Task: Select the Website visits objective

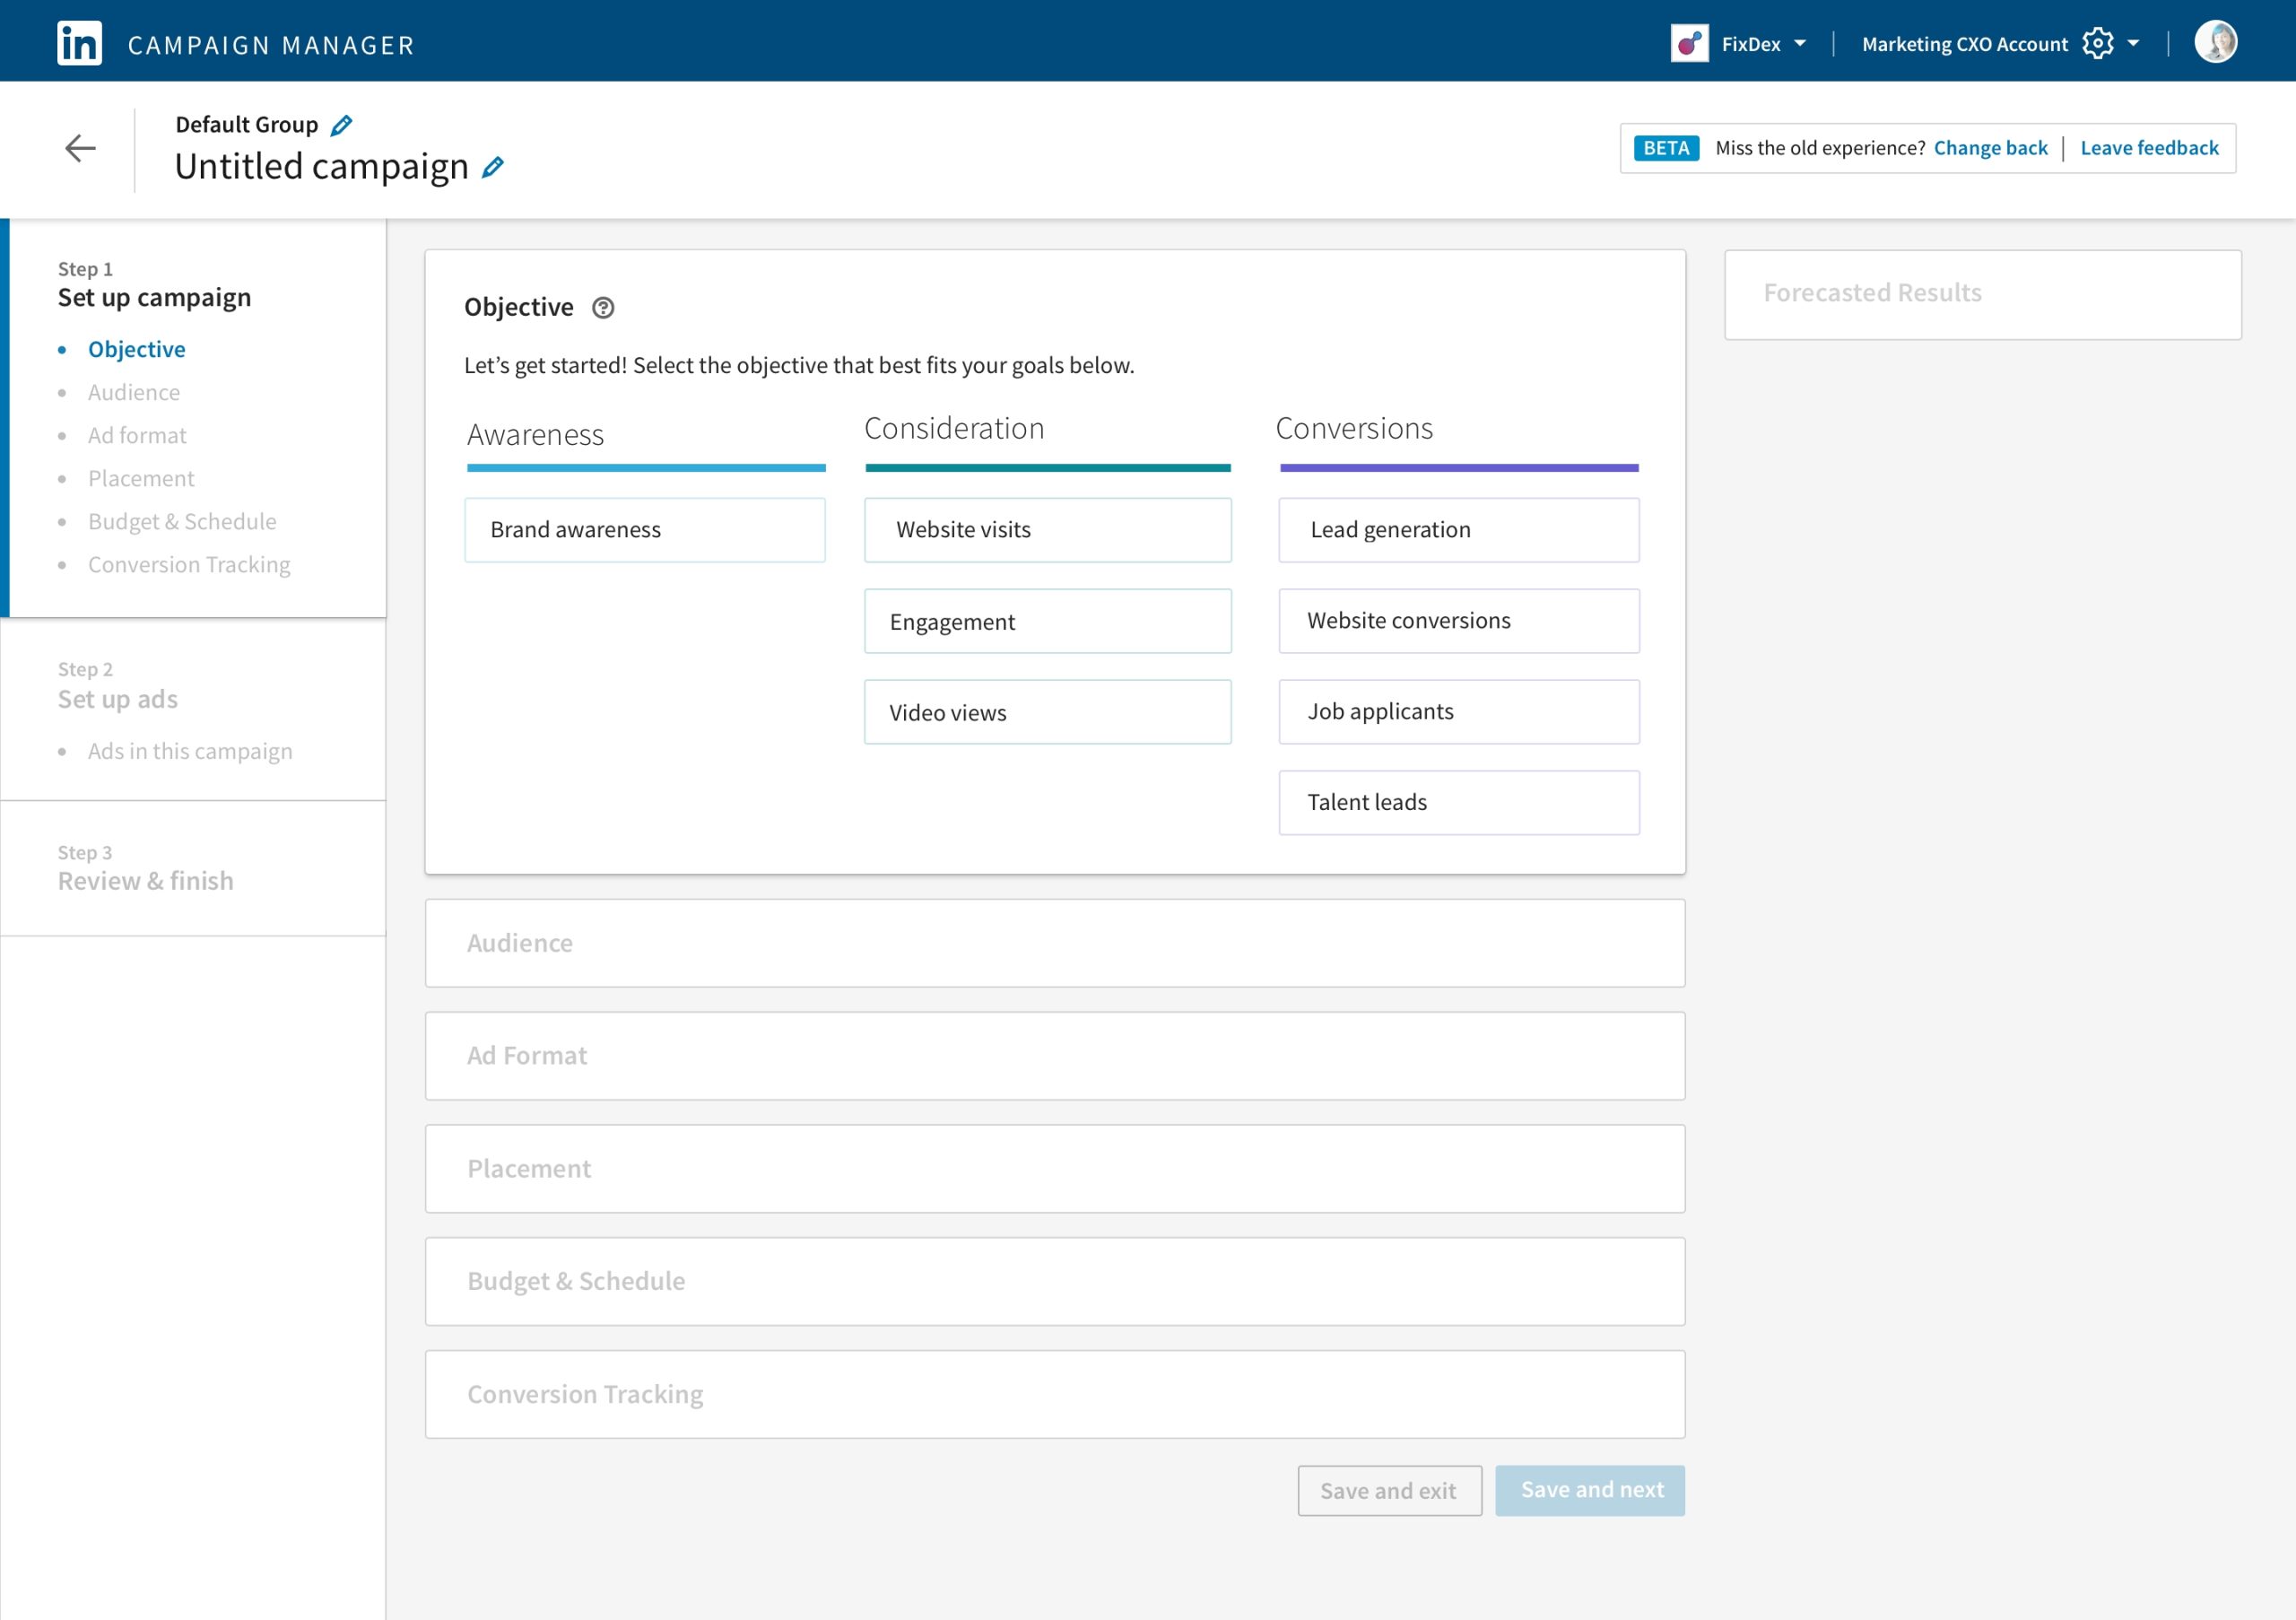Action: pyautogui.click(x=1047, y=529)
